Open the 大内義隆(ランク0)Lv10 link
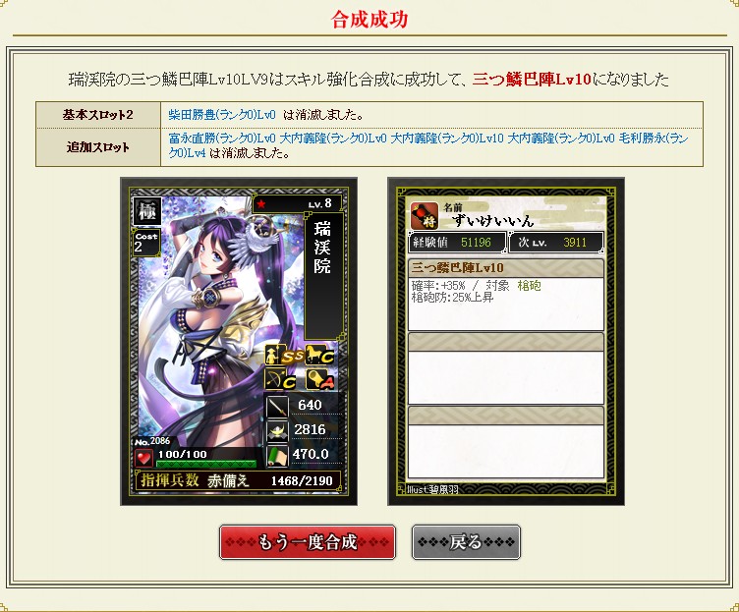Viewport: 739px width, 612px height. point(447,139)
